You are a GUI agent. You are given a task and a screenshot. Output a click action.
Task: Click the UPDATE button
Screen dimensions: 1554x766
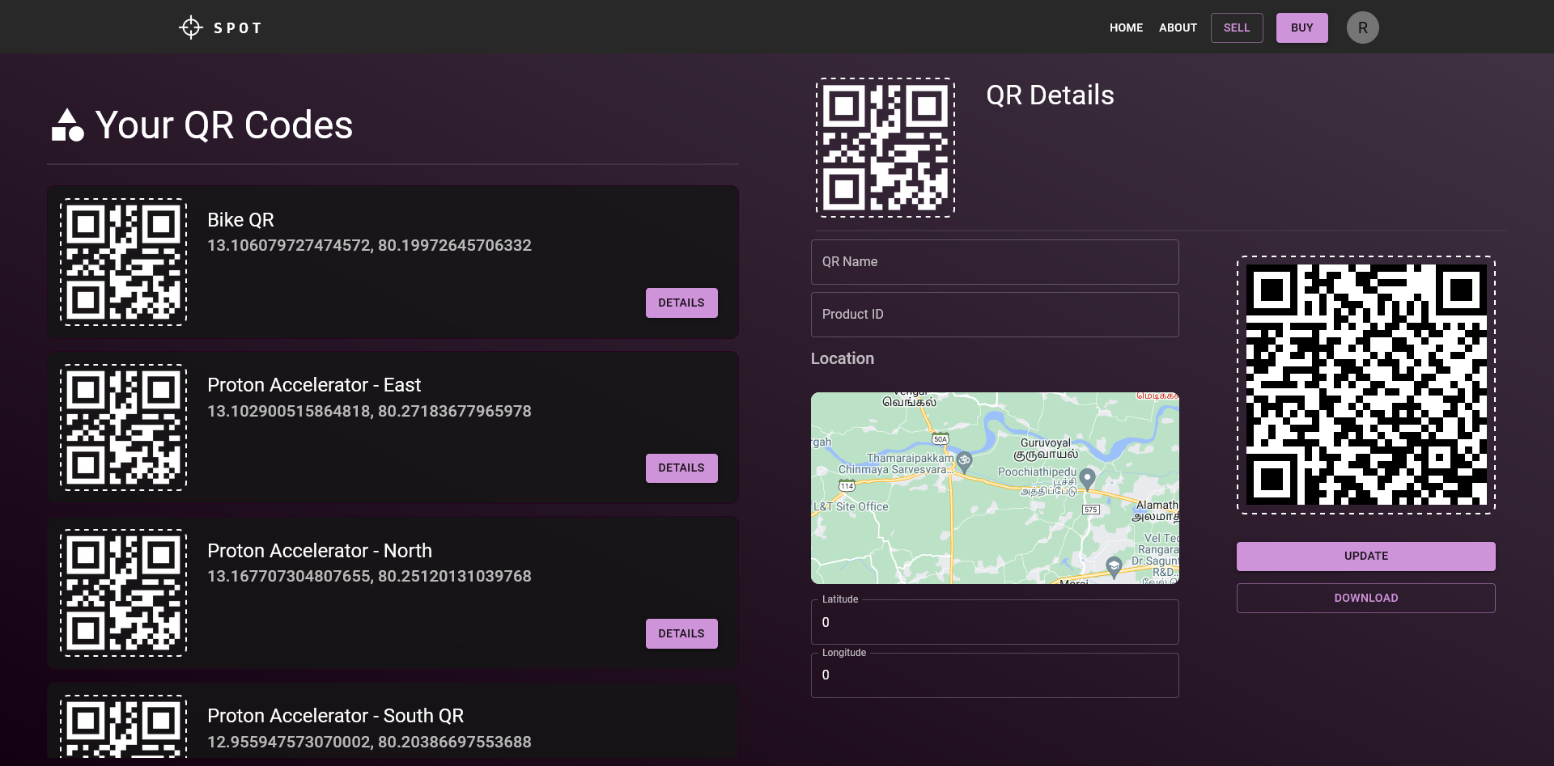pos(1366,556)
